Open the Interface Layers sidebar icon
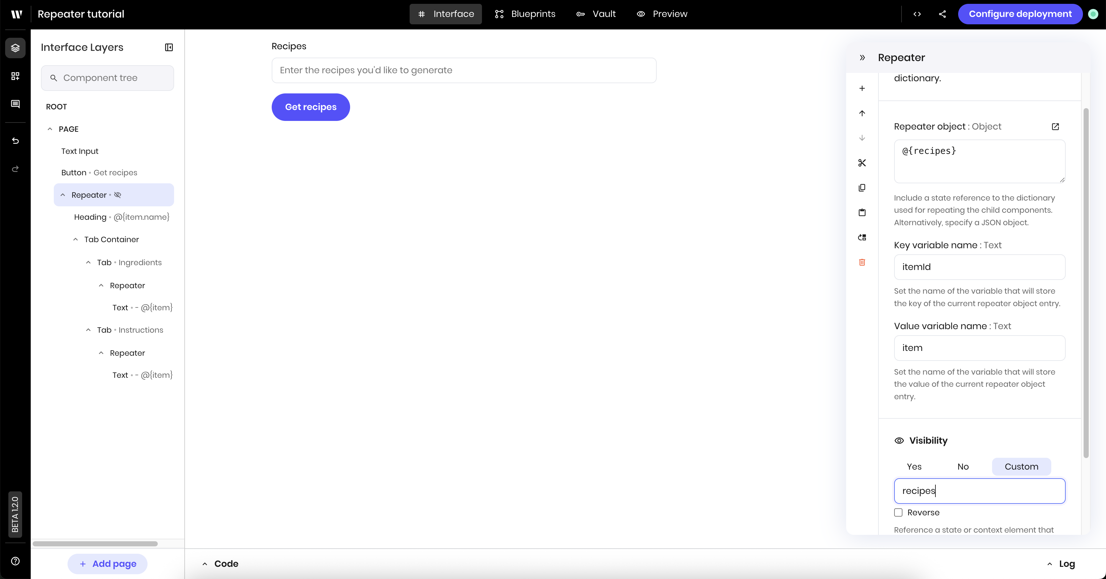 tap(15, 48)
